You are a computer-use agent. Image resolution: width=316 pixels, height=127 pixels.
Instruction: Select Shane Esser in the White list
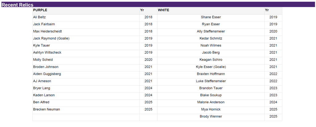pyautogui.click(x=211, y=17)
